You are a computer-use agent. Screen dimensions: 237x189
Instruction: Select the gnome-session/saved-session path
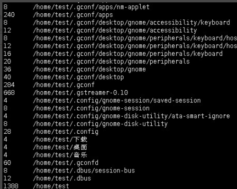pos(117,101)
